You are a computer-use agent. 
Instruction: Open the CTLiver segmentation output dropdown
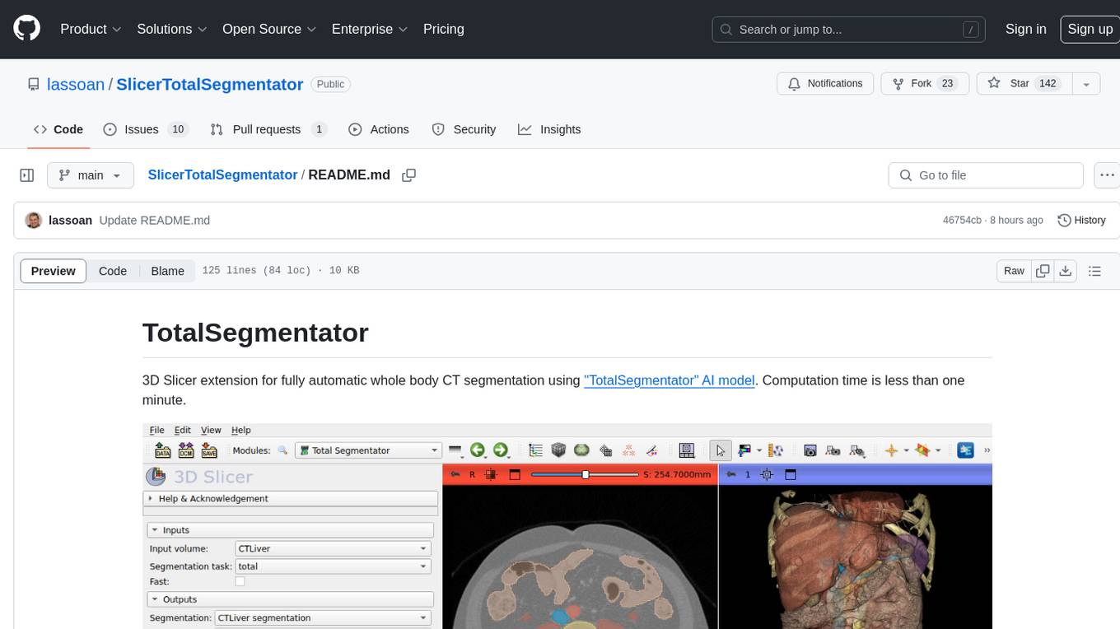pos(323,617)
